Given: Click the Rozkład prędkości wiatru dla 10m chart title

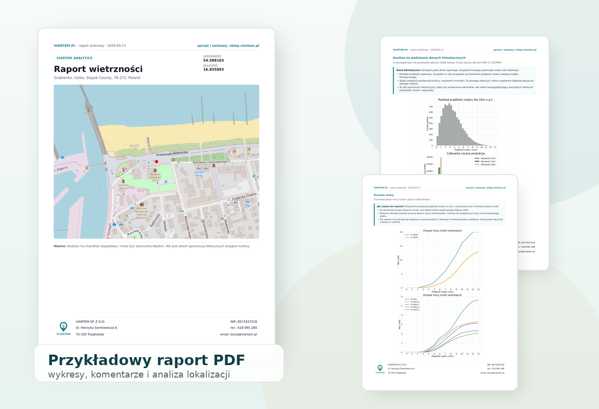Looking at the screenshot, I should point(466,100).
